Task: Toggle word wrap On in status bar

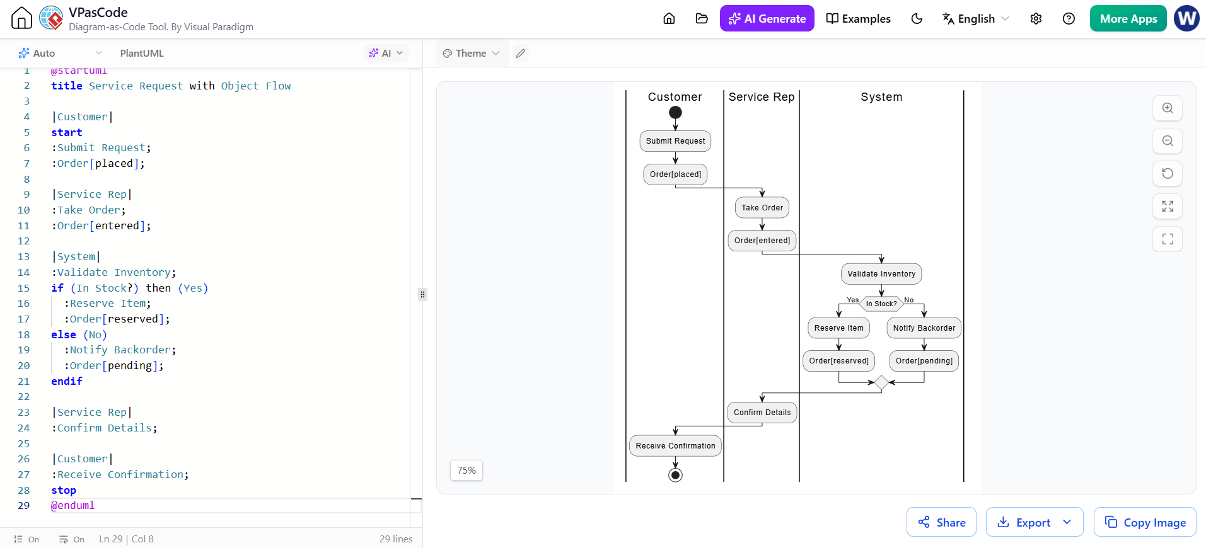Action: click(x=71, y=539)
